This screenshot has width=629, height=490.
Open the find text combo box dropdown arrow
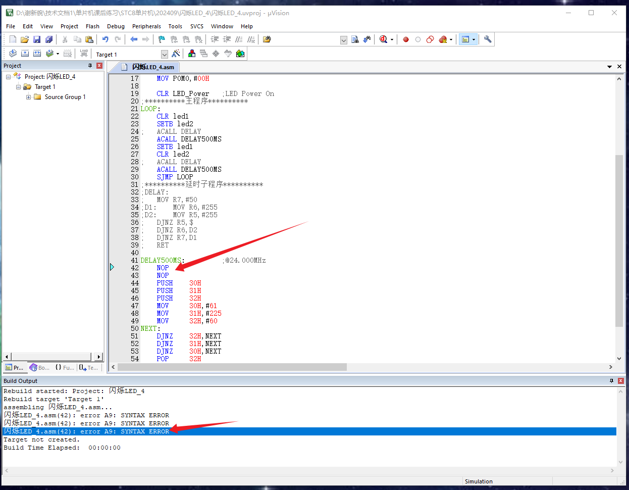pyautogui.click(x=344, y=40)
